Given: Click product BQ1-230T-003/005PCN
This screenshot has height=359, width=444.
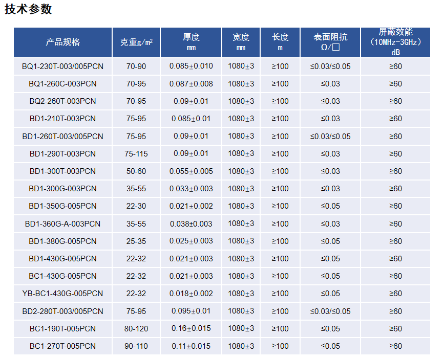Looking at the screenshot, I should coord(62,66).
